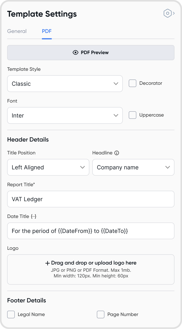This screenshot has width=182, height=329.
Task: Click into the Report Title field
Action: pyautogui.click(x=91, y=199)
